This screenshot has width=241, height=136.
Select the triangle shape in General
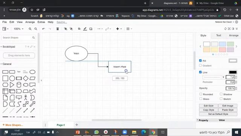pos(12,85)
